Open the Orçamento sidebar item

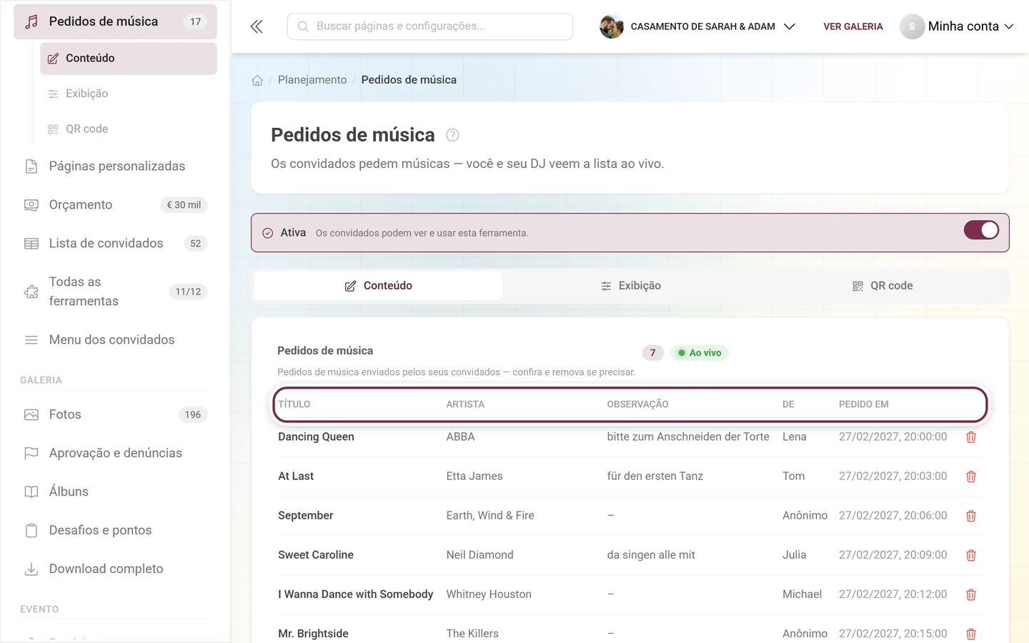point(115,205)
